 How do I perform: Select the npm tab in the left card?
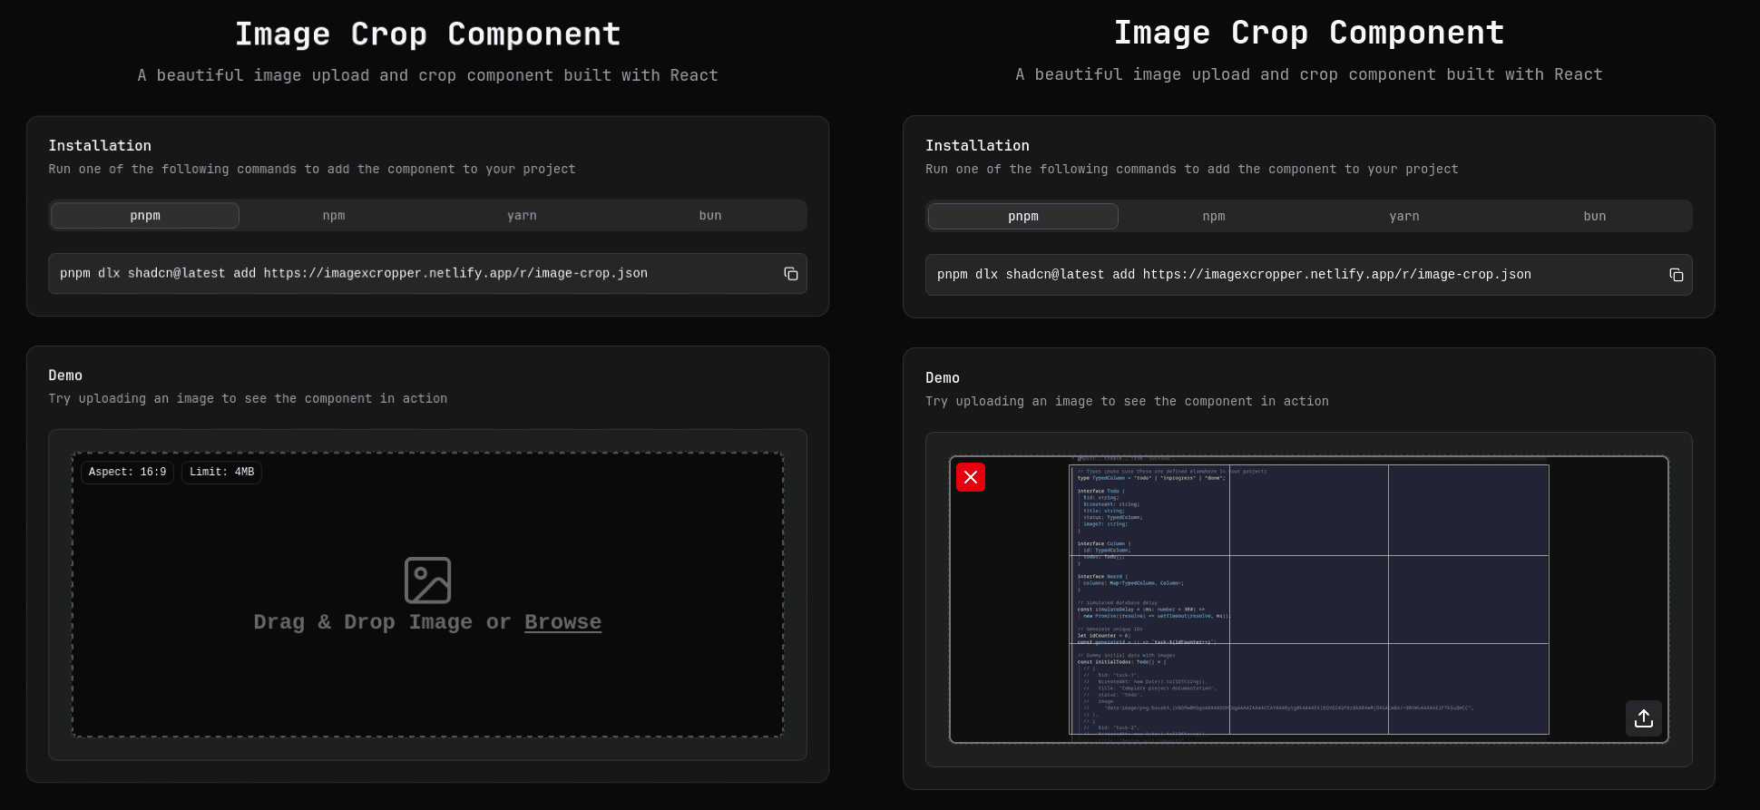(334, 216)
